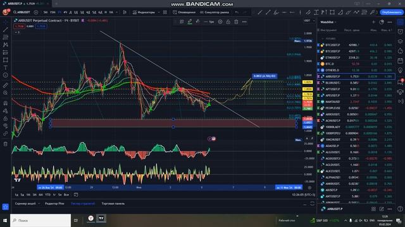Expand the Скринер акций dropdown arrow
The width and height of the screenshot is (405, 227).
[39, 204]
